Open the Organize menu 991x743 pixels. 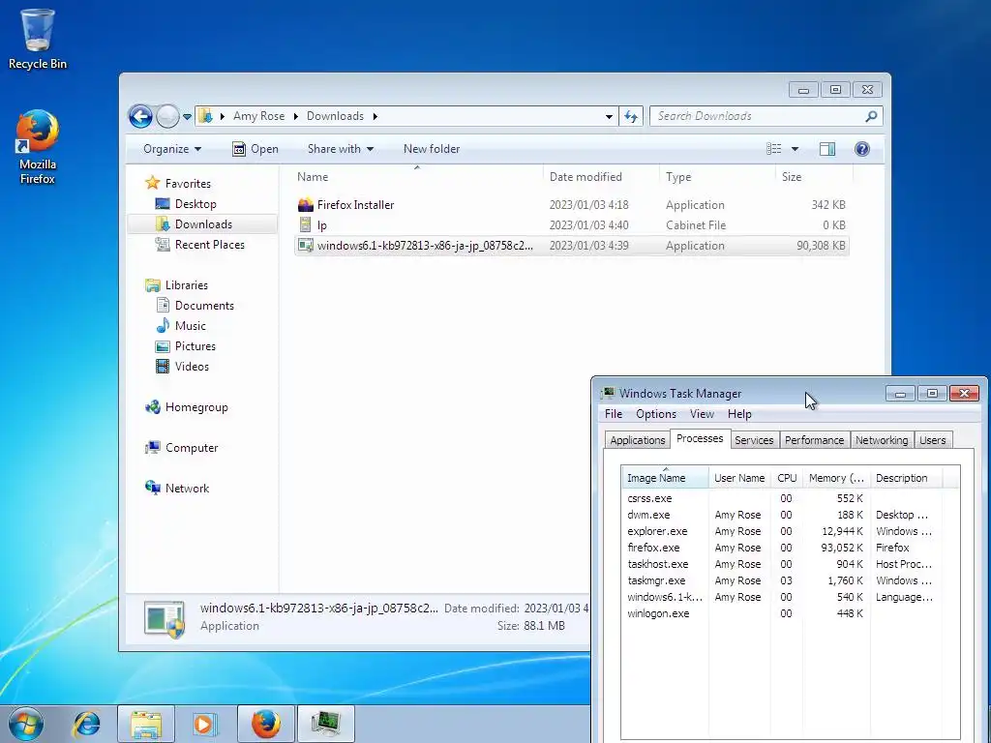172,149
